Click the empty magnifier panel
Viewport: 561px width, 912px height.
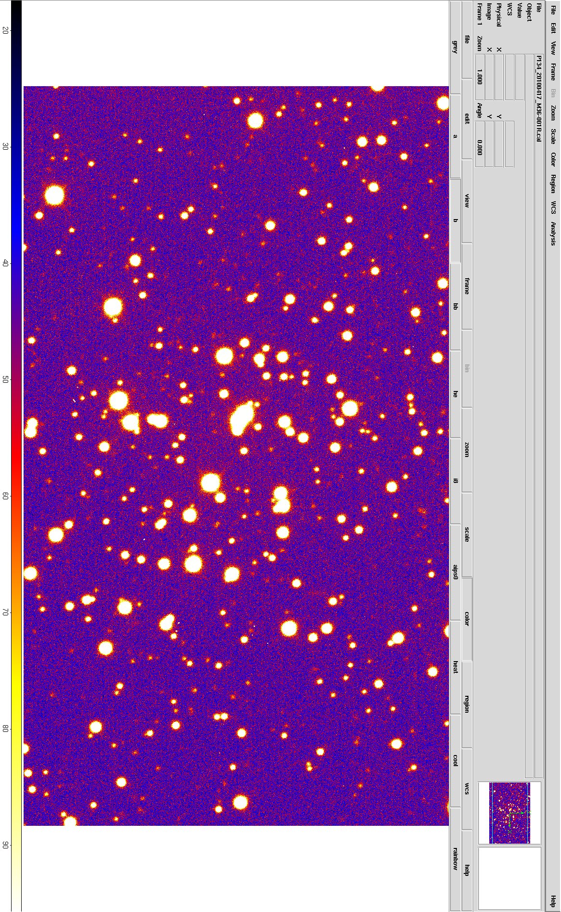(509, 879)
